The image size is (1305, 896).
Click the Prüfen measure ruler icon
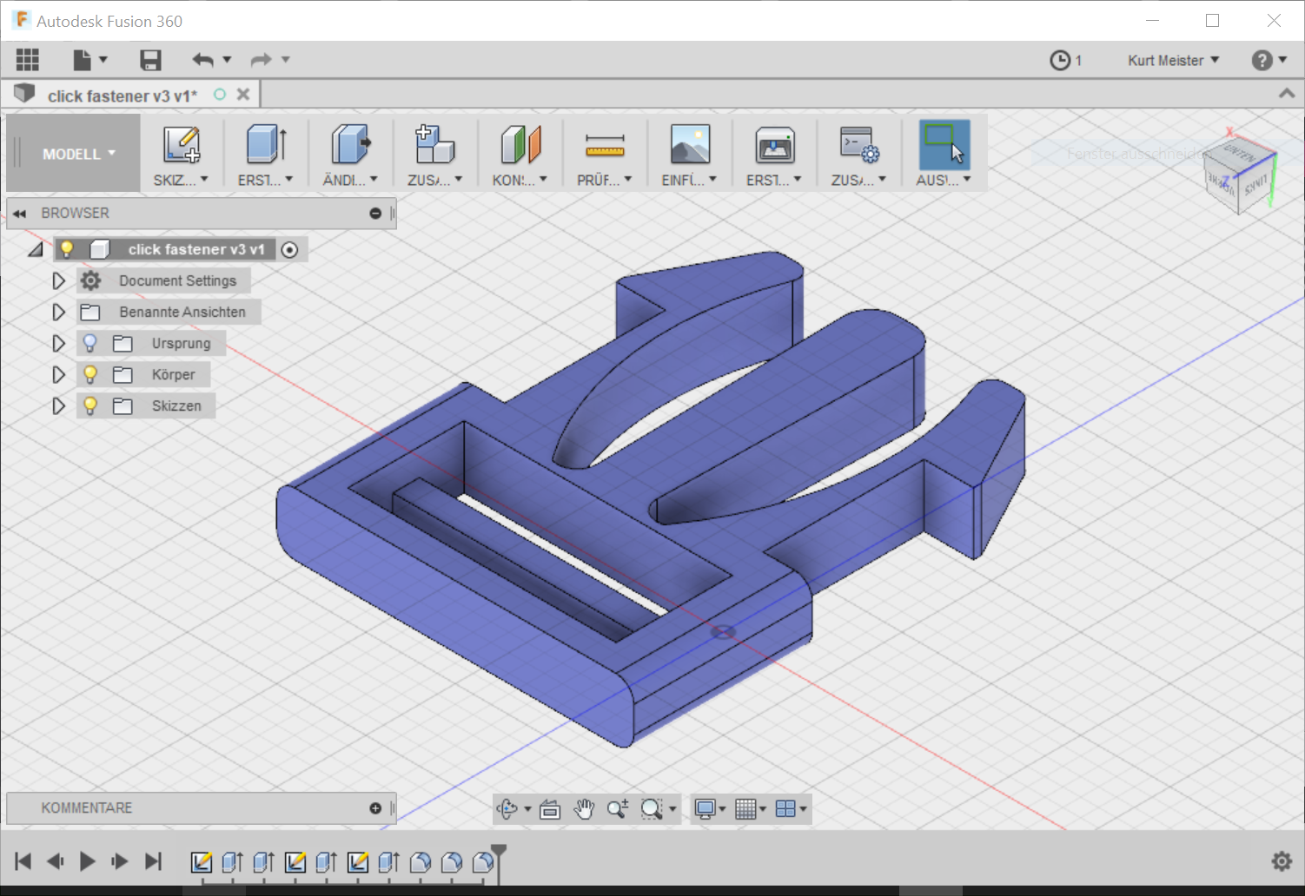click(605, 144)
